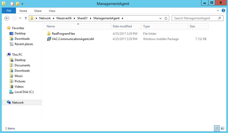Screen dimensions: 228x133
Task: Open Desktop under Favorites
Action: pos(20,33)
